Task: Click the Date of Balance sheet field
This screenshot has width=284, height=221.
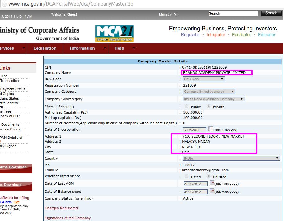Action: pyautogui.click(x=196, y=192)
